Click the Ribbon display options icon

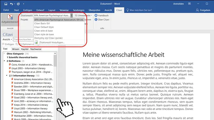(x=189, y=4)
